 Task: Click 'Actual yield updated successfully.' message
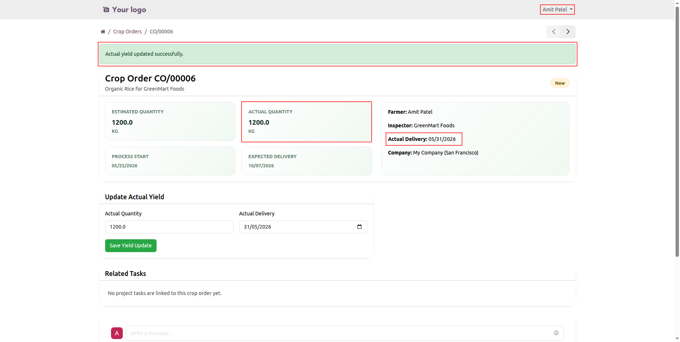pos(144,54)
